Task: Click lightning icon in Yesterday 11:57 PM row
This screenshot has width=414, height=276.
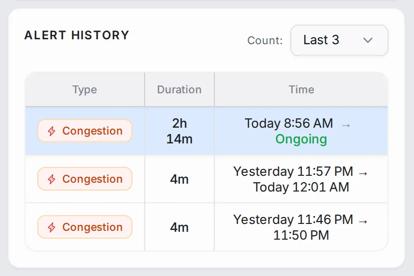Action: 52,179
